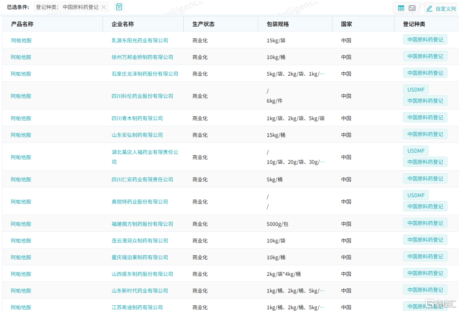
Task: Click USDMF tag in 四川科伦药业 row
Action: [x=416, y=90]
